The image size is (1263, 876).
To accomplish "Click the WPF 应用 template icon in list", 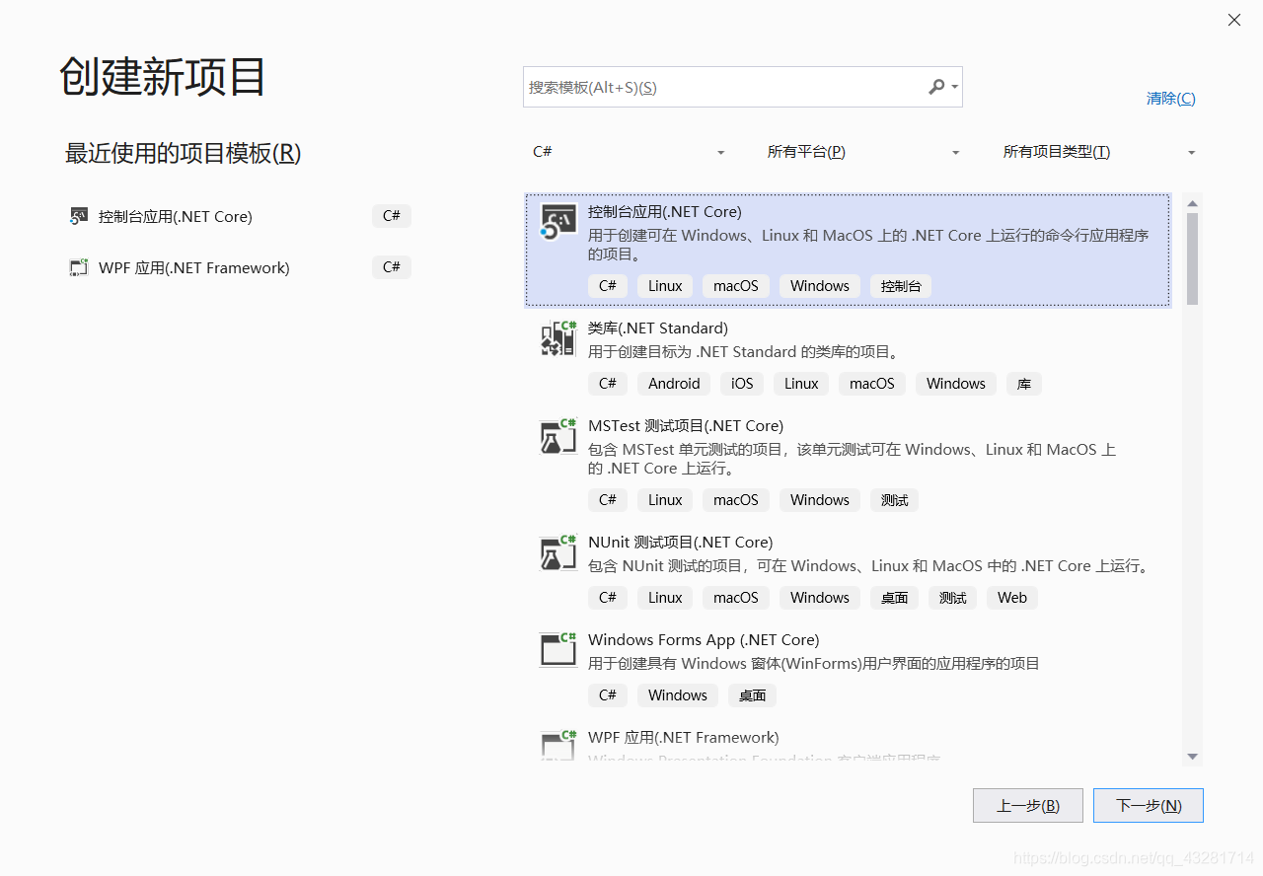I will coord(558,745).
